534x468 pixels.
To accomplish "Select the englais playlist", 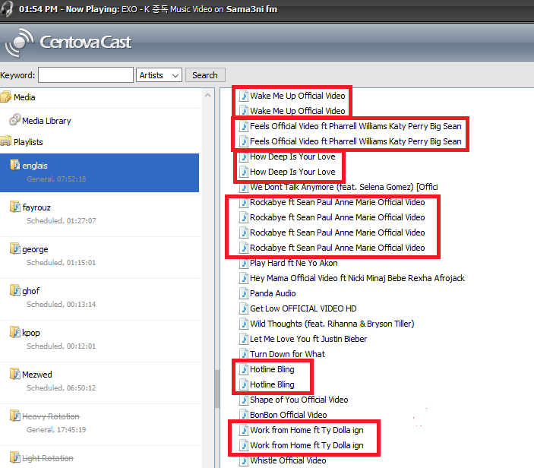I will [x=100, y=172].
